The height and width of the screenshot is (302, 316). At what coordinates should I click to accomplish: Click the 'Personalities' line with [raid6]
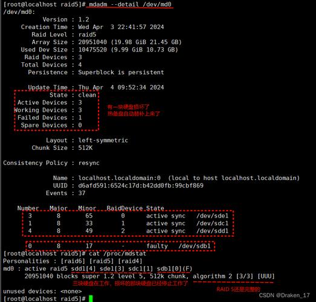pos(73,262)
